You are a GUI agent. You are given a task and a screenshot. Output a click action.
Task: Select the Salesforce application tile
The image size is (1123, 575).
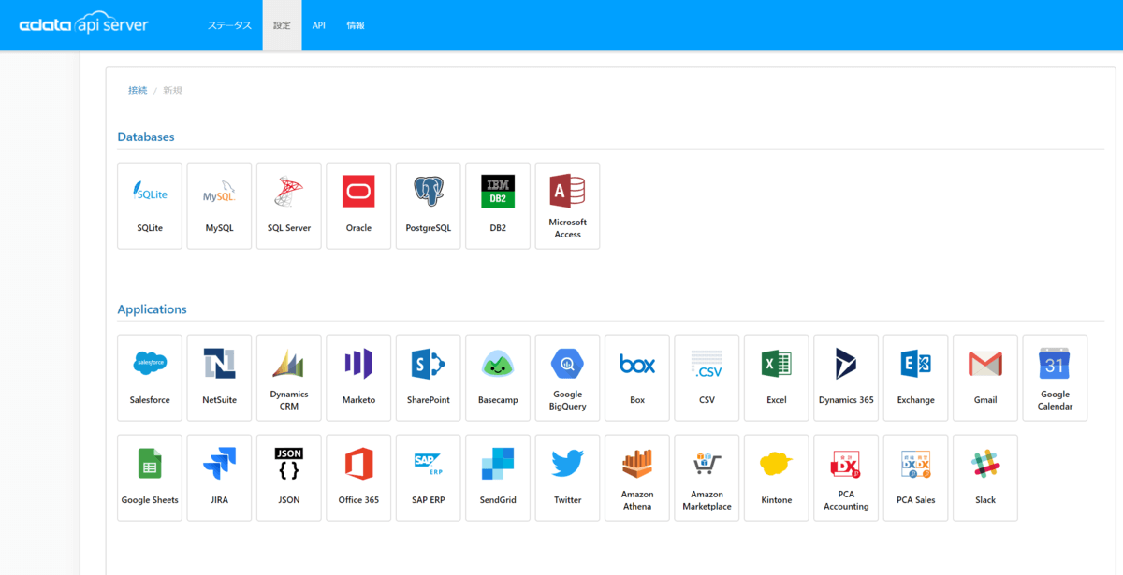pos(150,378)
